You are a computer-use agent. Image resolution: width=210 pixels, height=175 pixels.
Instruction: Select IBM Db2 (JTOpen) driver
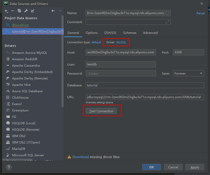[26, 142]
